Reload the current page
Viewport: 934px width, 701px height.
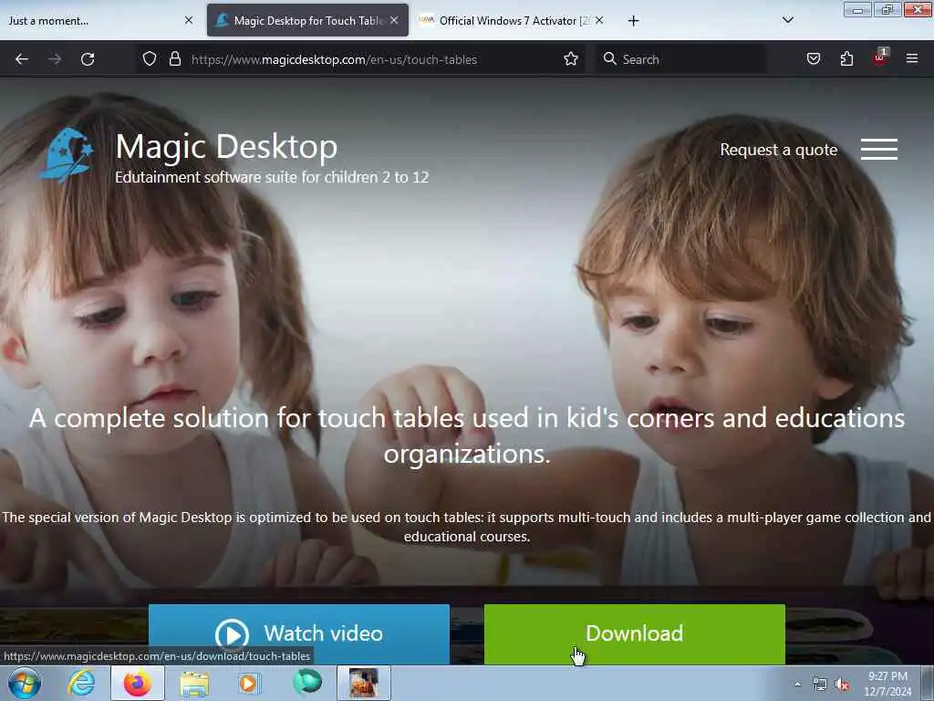pyautogui.click(x=88, y=59)
